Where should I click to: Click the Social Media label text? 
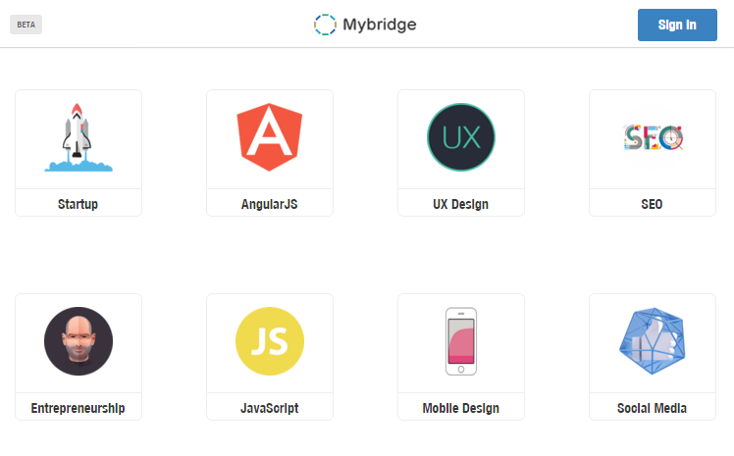(x=652, y=408)
